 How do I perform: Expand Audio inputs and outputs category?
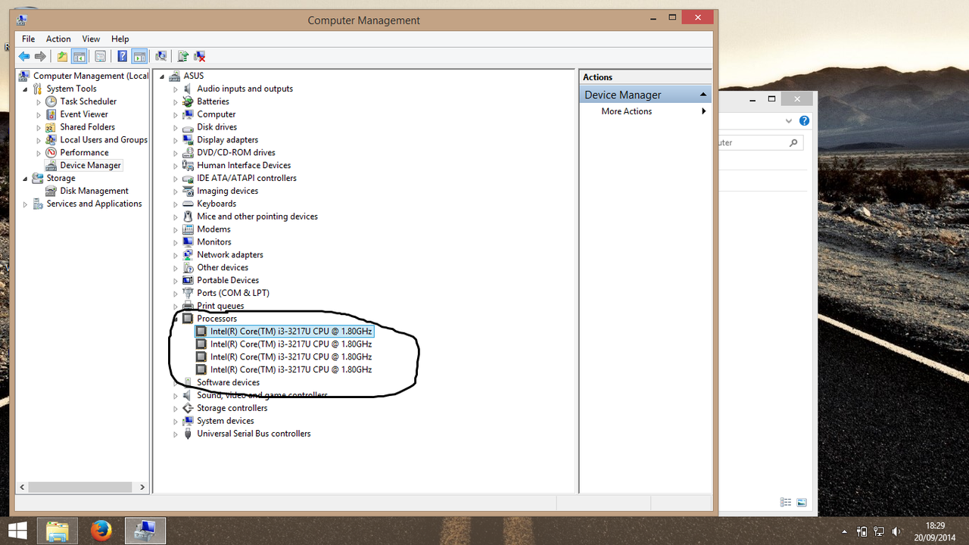click(x=176, y=89)
